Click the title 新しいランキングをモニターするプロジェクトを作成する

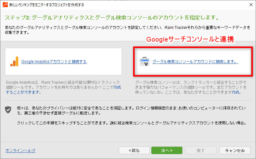tap(46, 5)
